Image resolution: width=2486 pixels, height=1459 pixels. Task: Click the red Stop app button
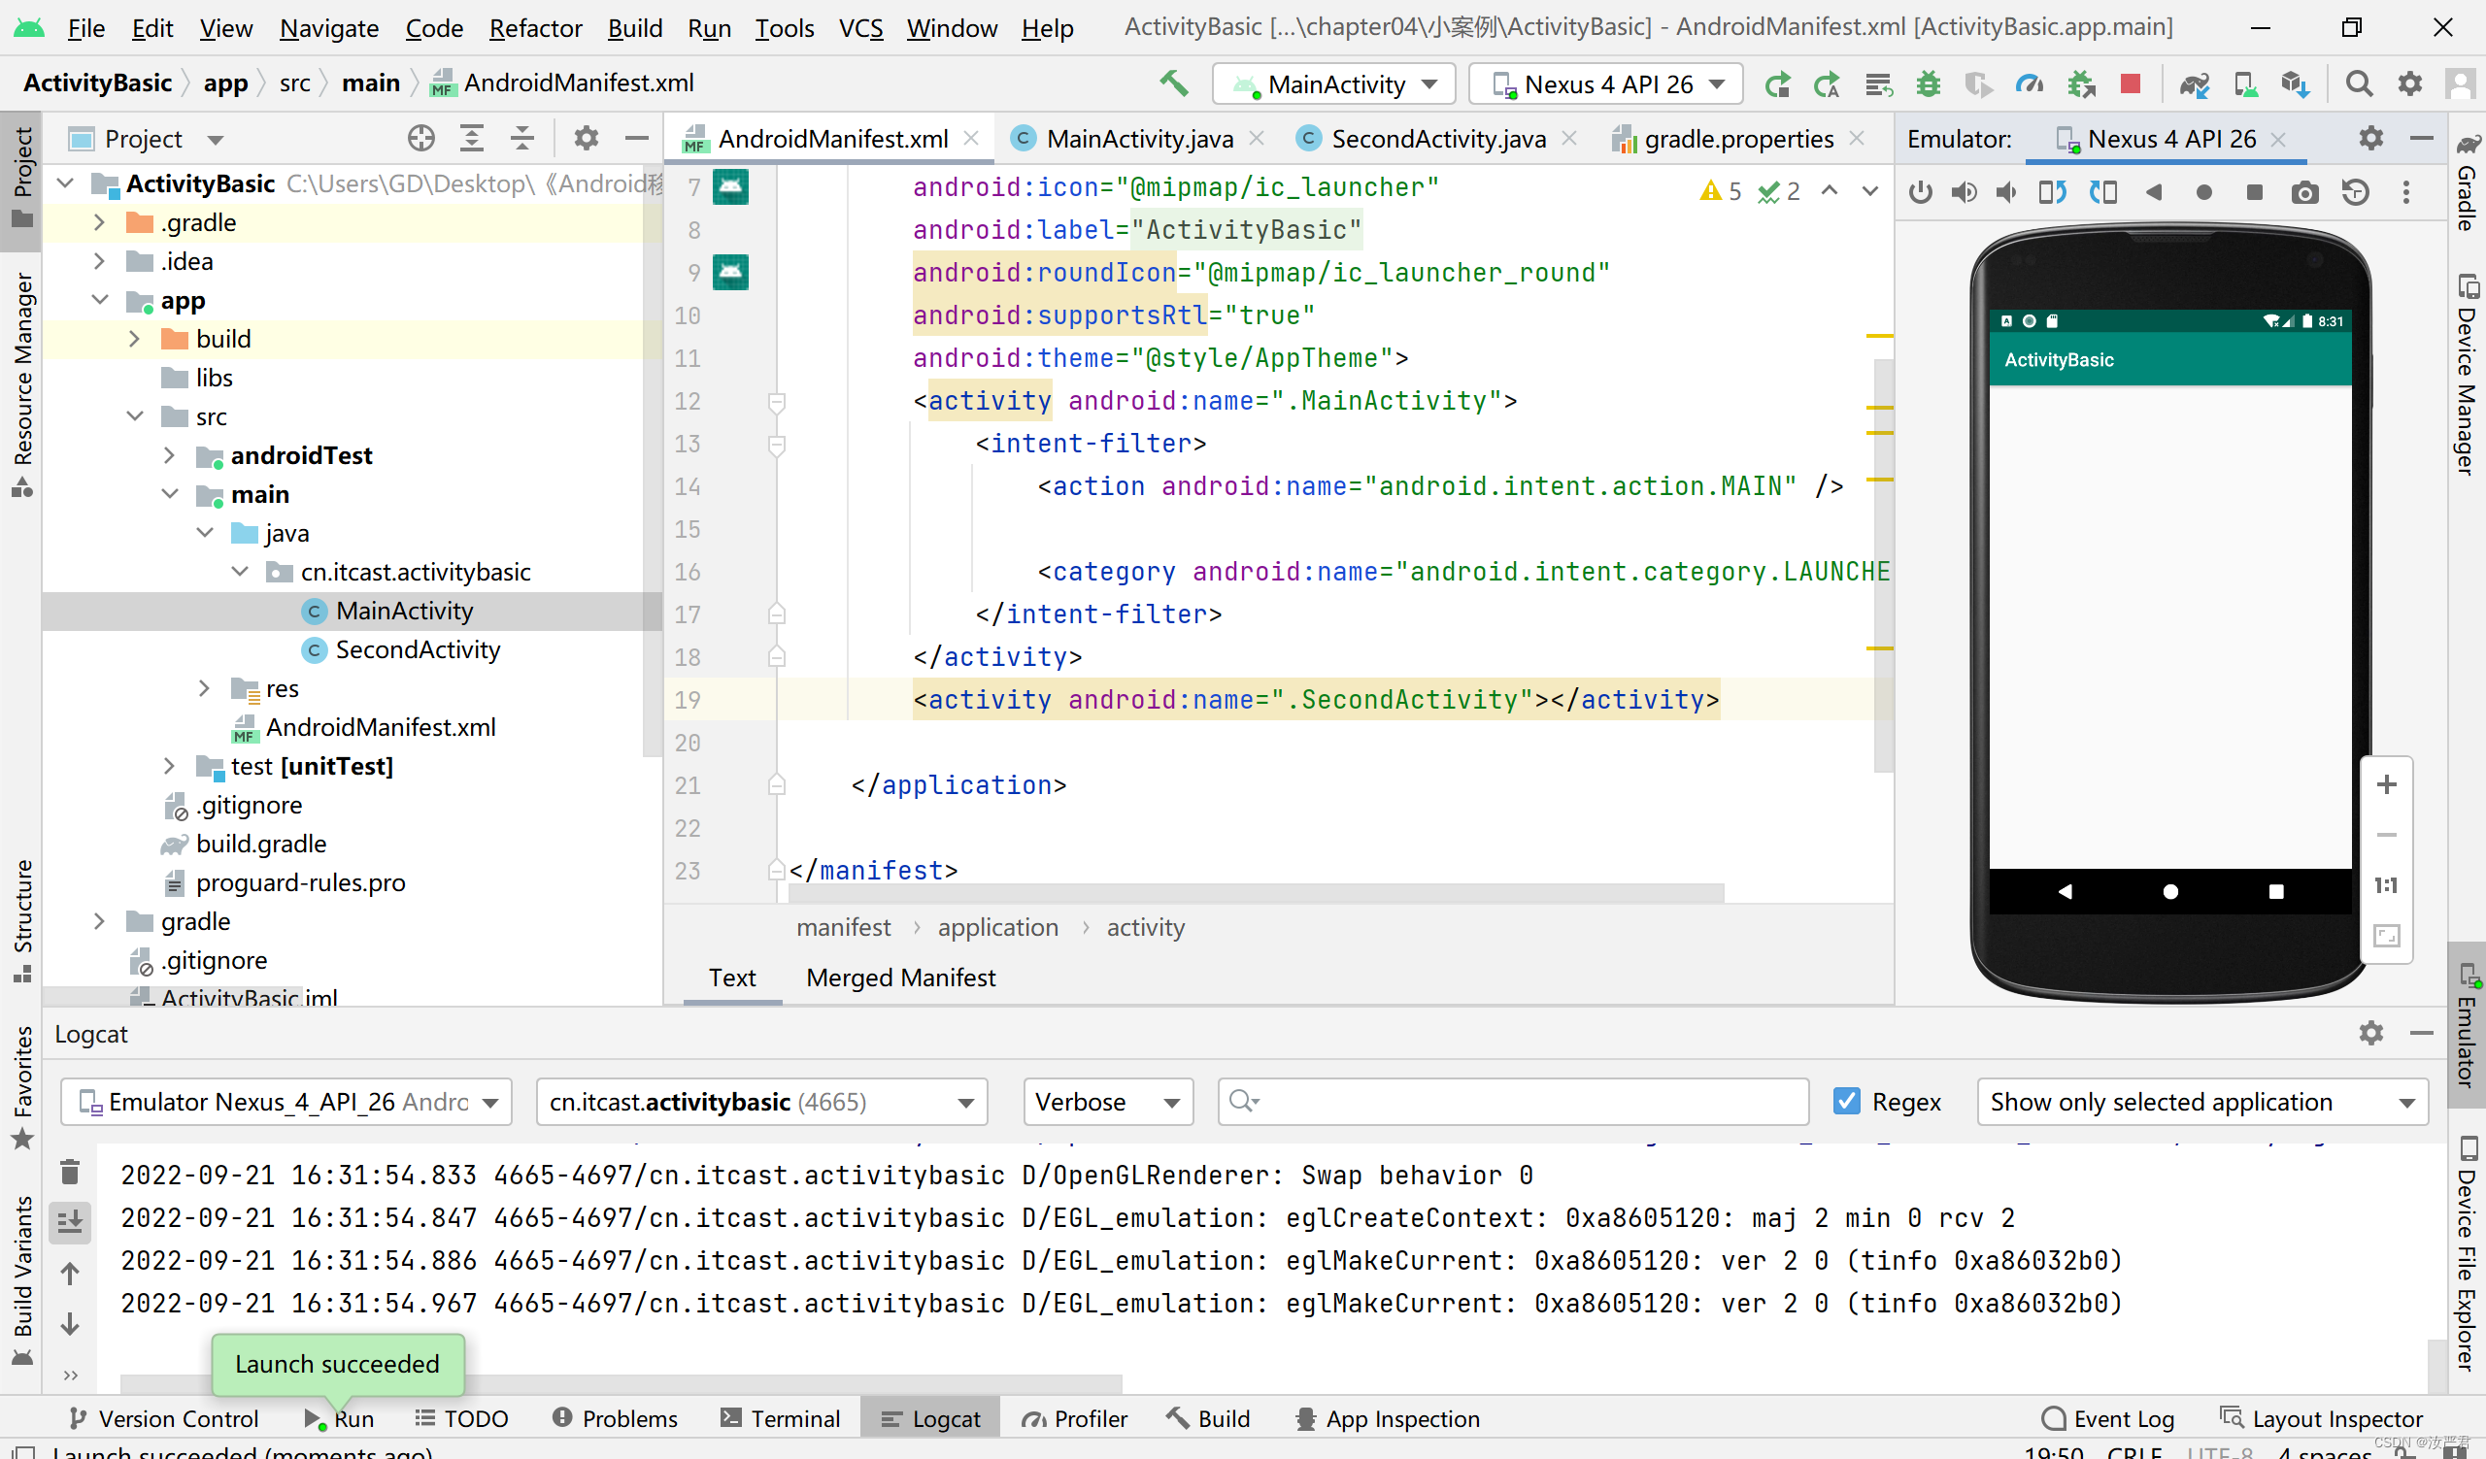2130,84
